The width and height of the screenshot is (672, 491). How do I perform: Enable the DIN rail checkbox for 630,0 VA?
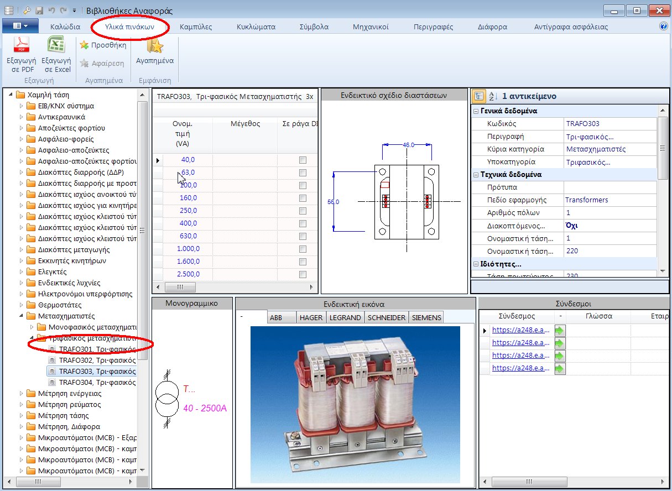pos(301,236)
